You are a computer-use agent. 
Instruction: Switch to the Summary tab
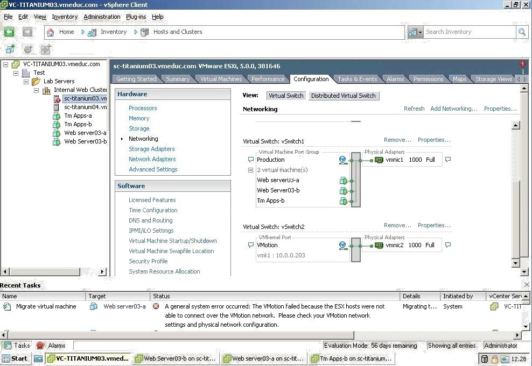pos(178,79)
